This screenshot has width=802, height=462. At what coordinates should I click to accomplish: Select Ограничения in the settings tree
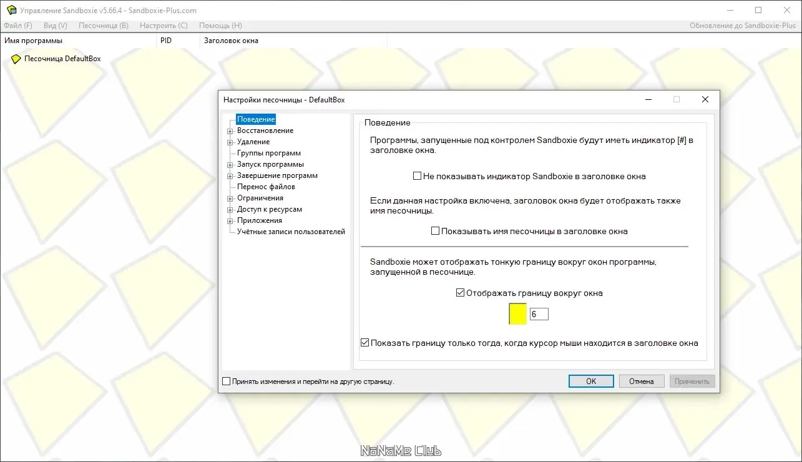260,198
